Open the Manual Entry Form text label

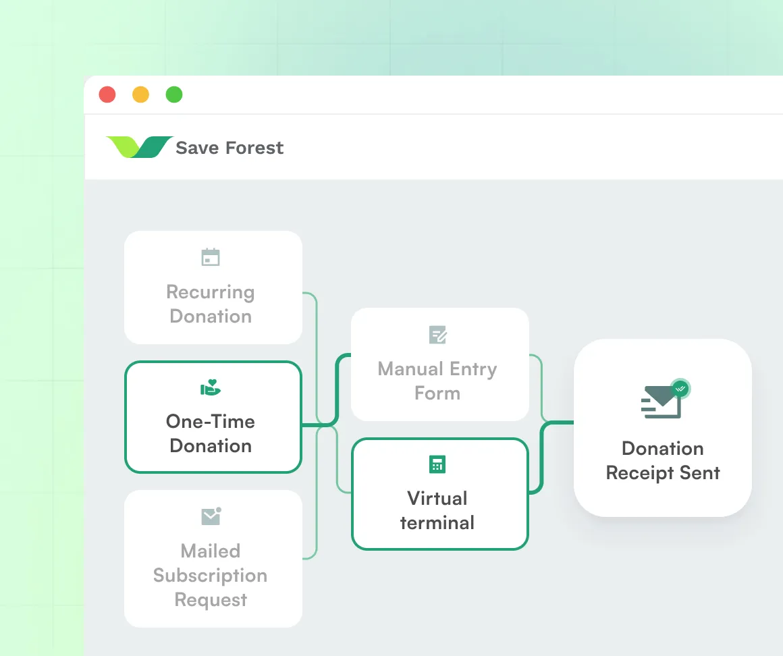[437, 381]
